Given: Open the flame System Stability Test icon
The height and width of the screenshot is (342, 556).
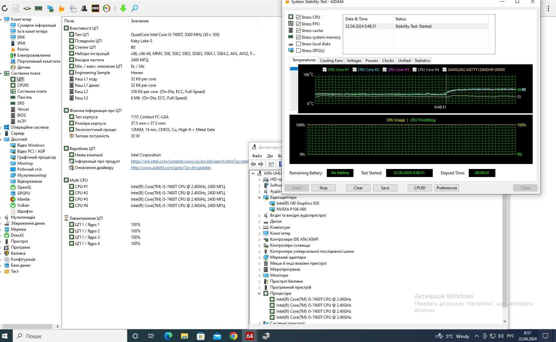Looking at the screenshot, I should tap(61, 8).
